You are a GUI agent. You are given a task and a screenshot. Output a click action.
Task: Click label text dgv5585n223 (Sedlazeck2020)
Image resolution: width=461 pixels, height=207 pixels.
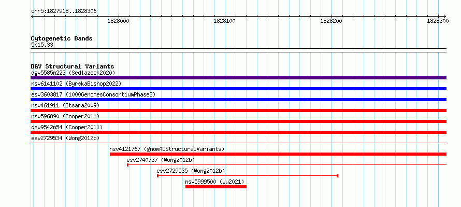click(73, 73)
